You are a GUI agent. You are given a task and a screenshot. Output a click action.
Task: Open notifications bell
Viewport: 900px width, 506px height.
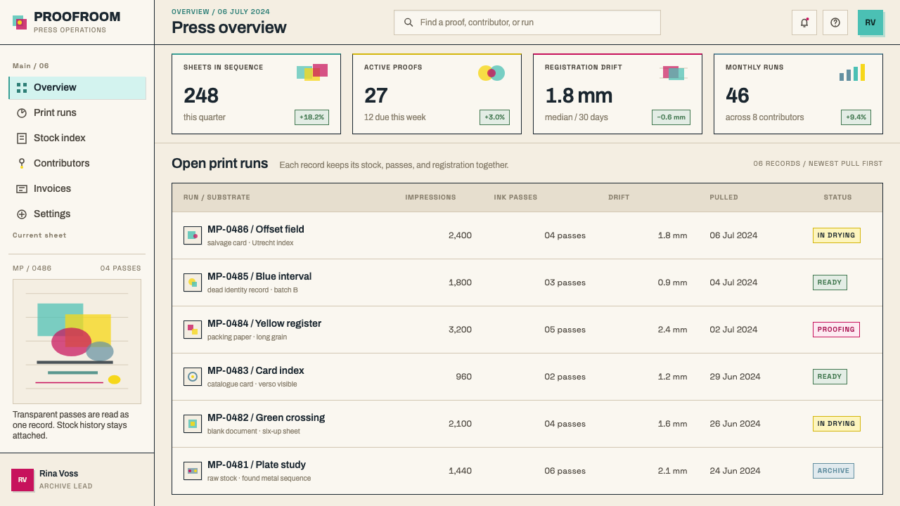(x=804, y=22)
